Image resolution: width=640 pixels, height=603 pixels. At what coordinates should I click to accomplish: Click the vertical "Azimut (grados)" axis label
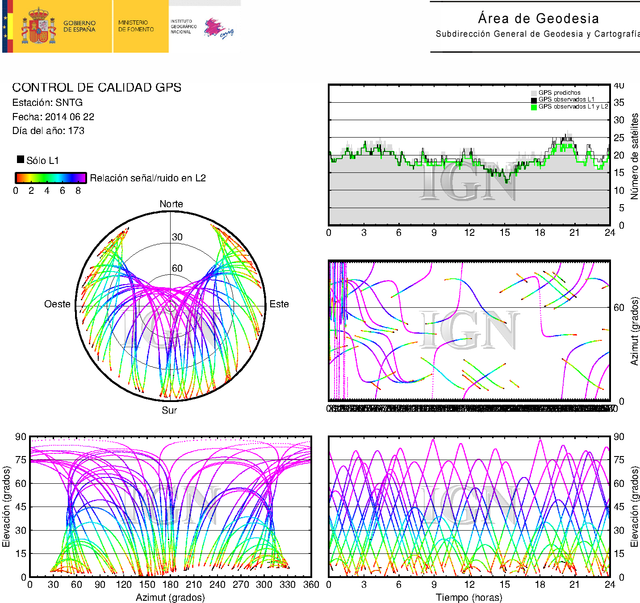[x=635, y=331]
